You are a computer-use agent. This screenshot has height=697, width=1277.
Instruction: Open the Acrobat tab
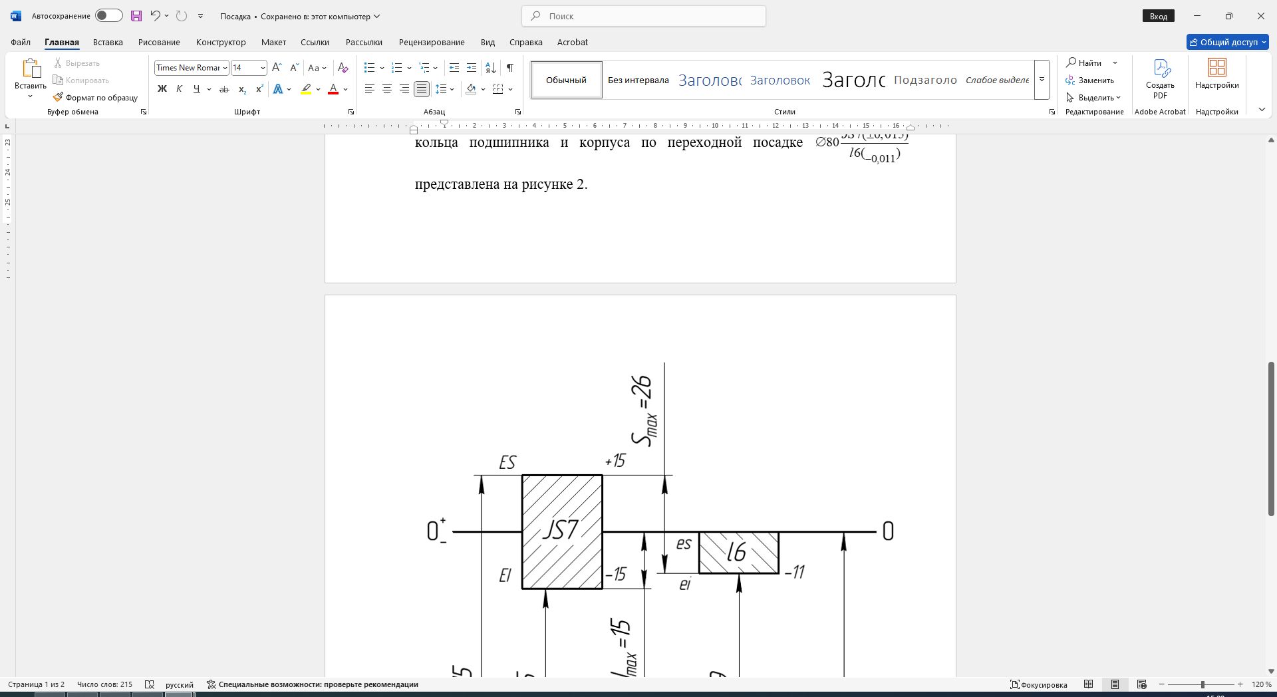(x=573, y=42)
